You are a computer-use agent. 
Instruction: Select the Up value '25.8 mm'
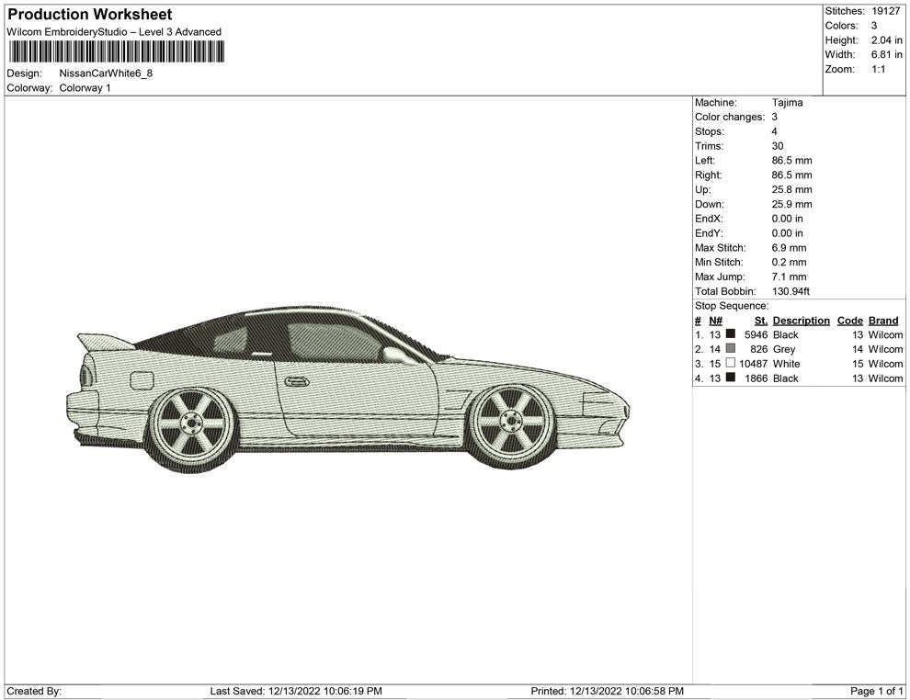click(792, 189)
